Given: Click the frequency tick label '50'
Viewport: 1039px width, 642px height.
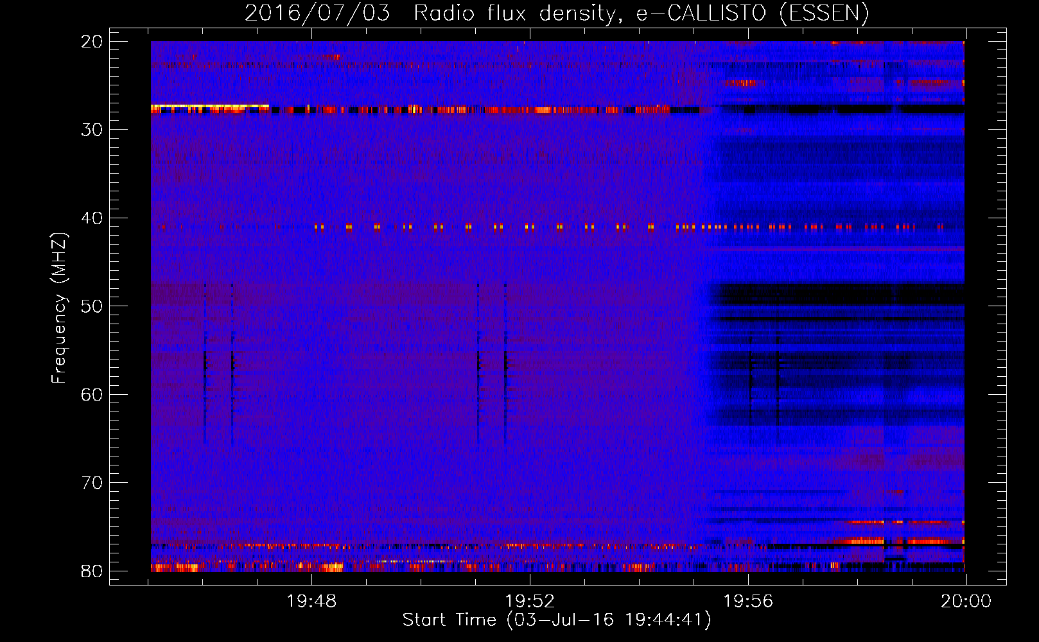Looking at the screenshot, I should 92,306.
